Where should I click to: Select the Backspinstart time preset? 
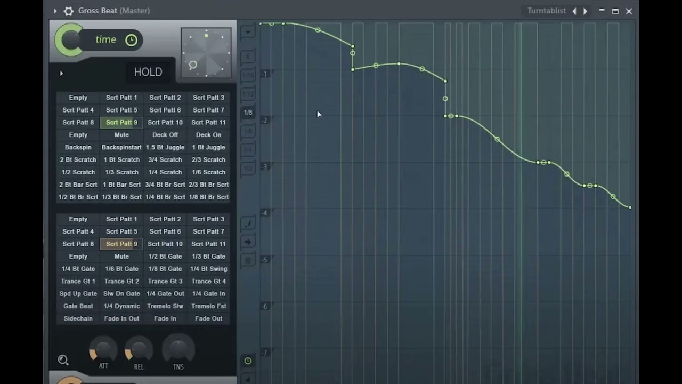121,147
